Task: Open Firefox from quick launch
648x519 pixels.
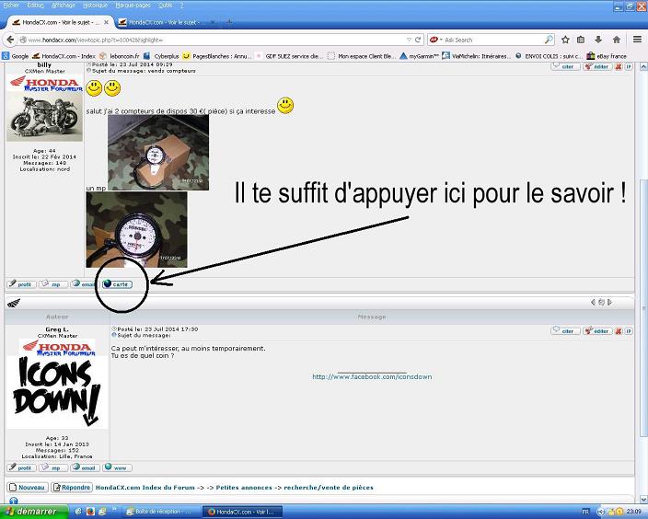Action: click(90, 512)
